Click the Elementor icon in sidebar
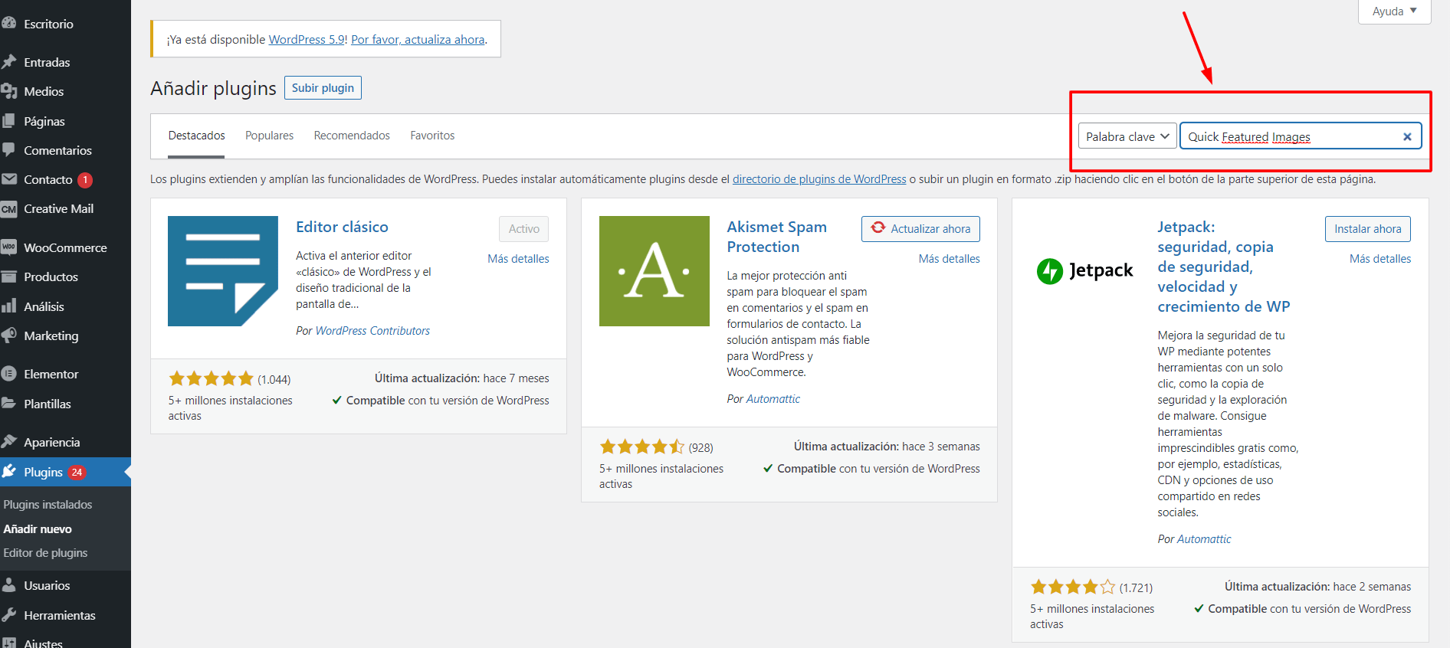Screen dimensions: 1450x648 point(9,374)
